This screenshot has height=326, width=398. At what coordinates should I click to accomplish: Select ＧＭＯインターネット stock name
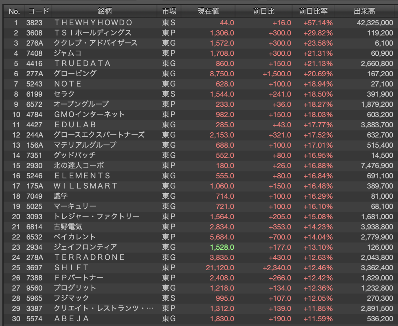(89, 114)
